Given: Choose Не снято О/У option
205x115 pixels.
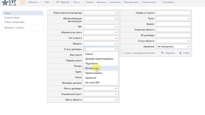Looking at the screenshot, I should (101, 82).
